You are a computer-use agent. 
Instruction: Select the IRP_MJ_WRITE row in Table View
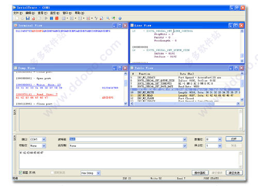pyautogui.click(x=185, y=92)
